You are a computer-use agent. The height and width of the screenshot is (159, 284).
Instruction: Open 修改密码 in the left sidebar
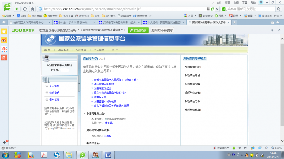click(54, 93)
